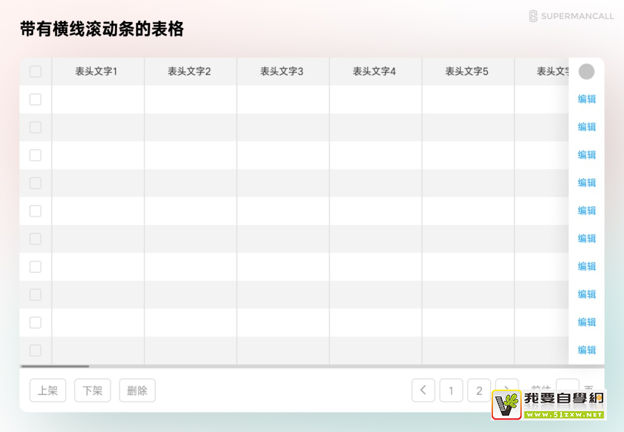Click the gray circle in the fixed column header
Screen dimensions: 624x432
point(586,72)
